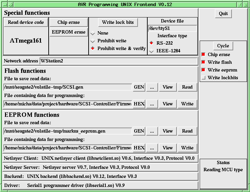Toggle the Write flash cycle checkbox

217,62
